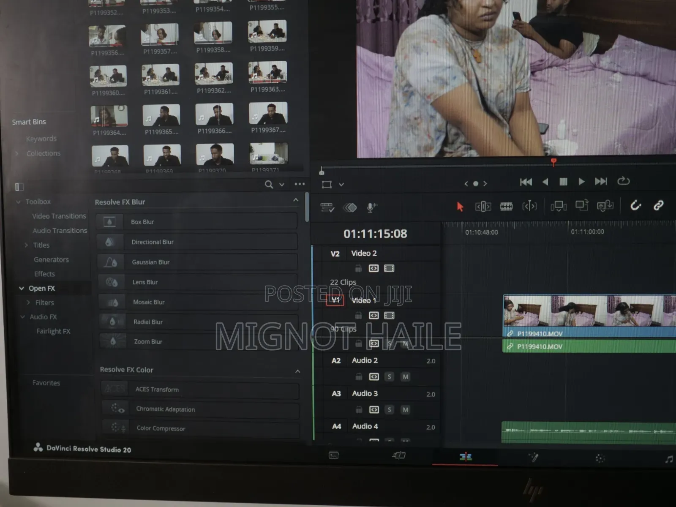This screenshot has height=507, width=676.
Task: Select the ACES Transform effect
Action: (x=200, y=390)
